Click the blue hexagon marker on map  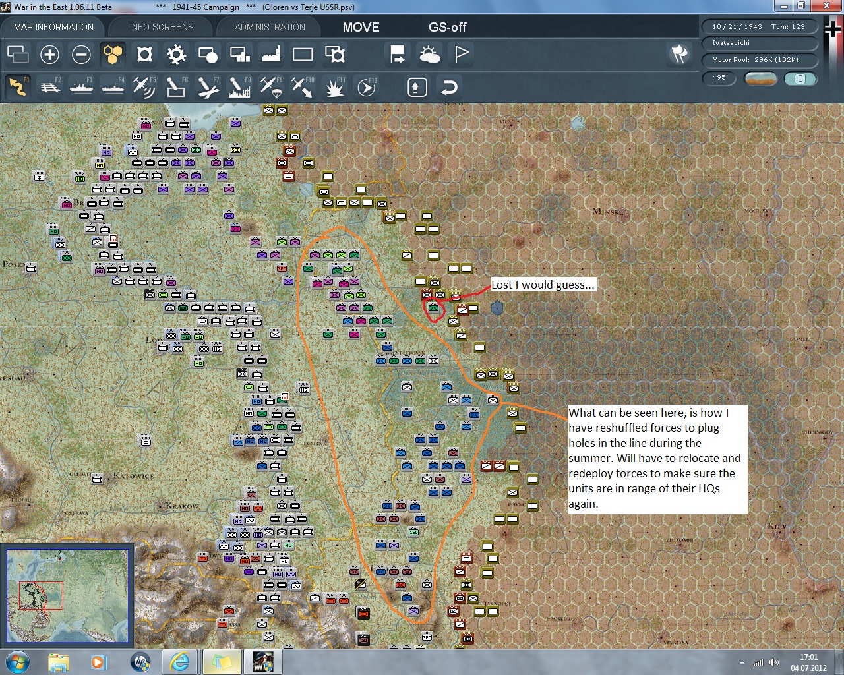pos(497,308)
